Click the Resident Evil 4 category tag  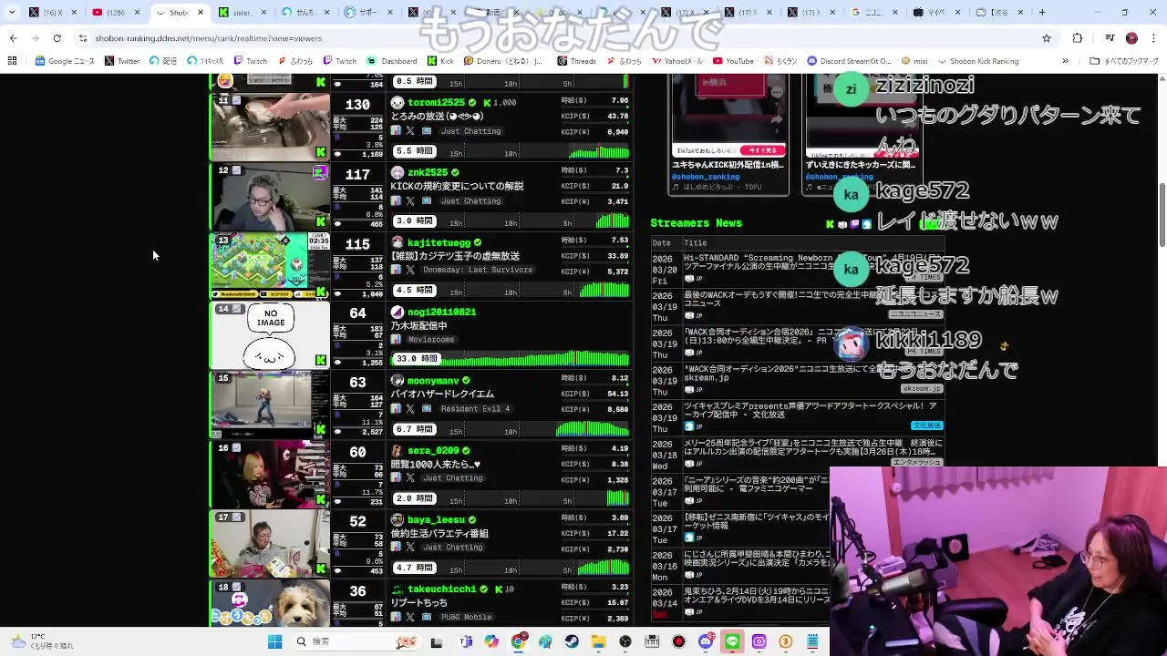click(x=475, y=409)
